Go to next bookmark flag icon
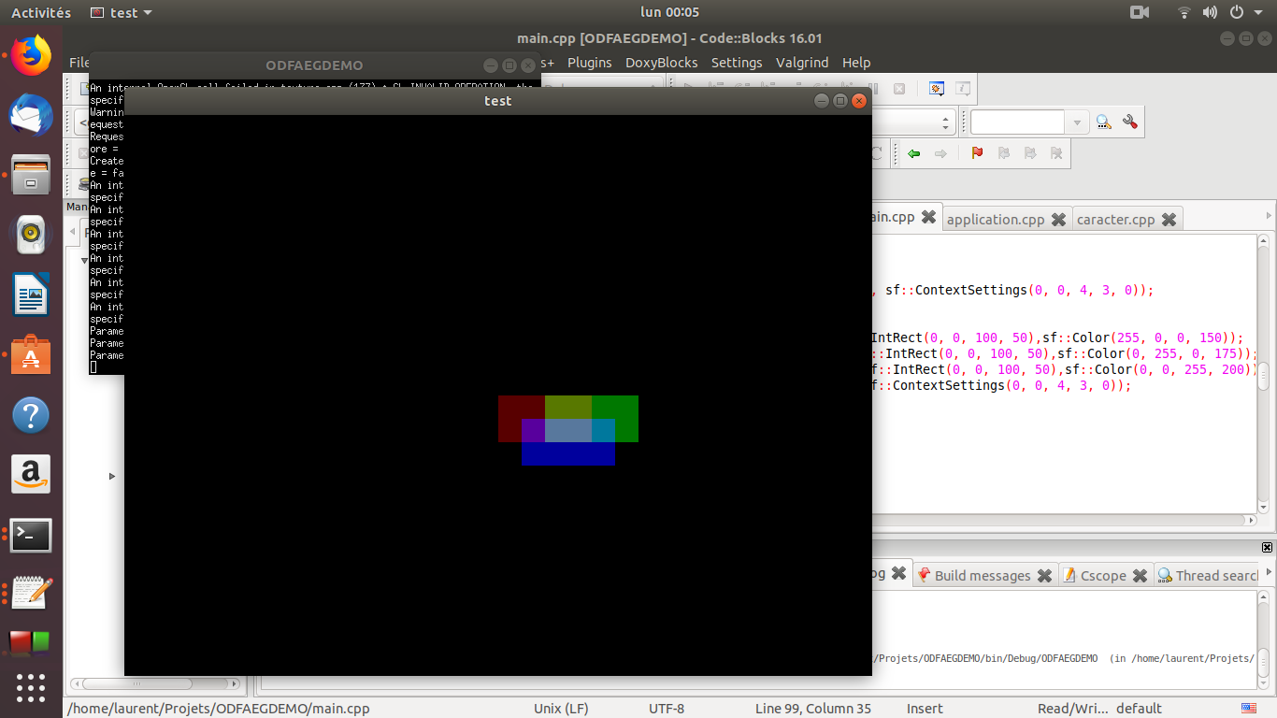Image resolution: width=1277 pixels, height=718 pixels. [1030, 153]
